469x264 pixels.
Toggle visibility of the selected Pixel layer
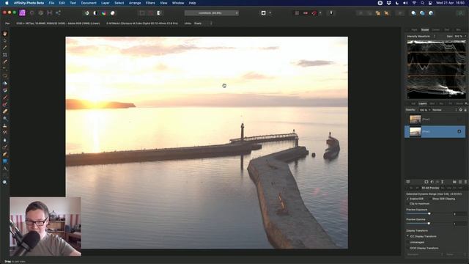[x=459, y=131]
